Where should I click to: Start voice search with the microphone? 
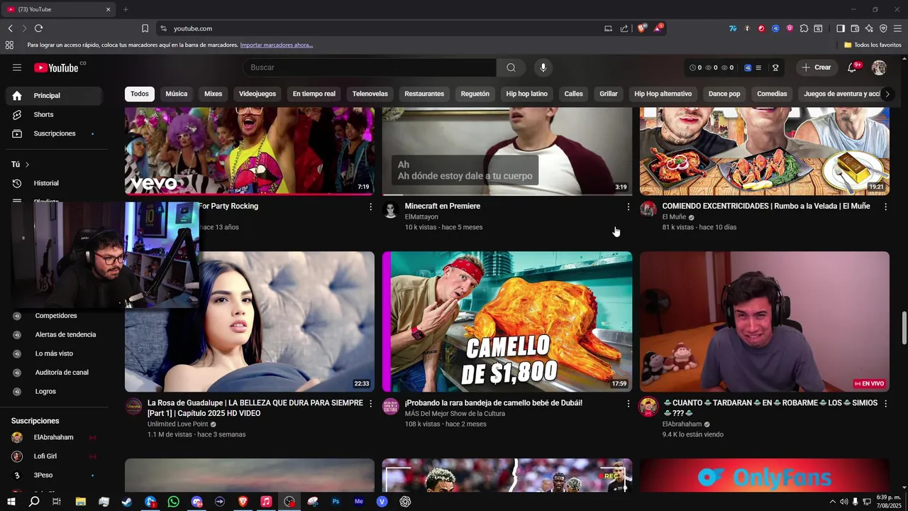pyautogui.click(x=543, y=67)
